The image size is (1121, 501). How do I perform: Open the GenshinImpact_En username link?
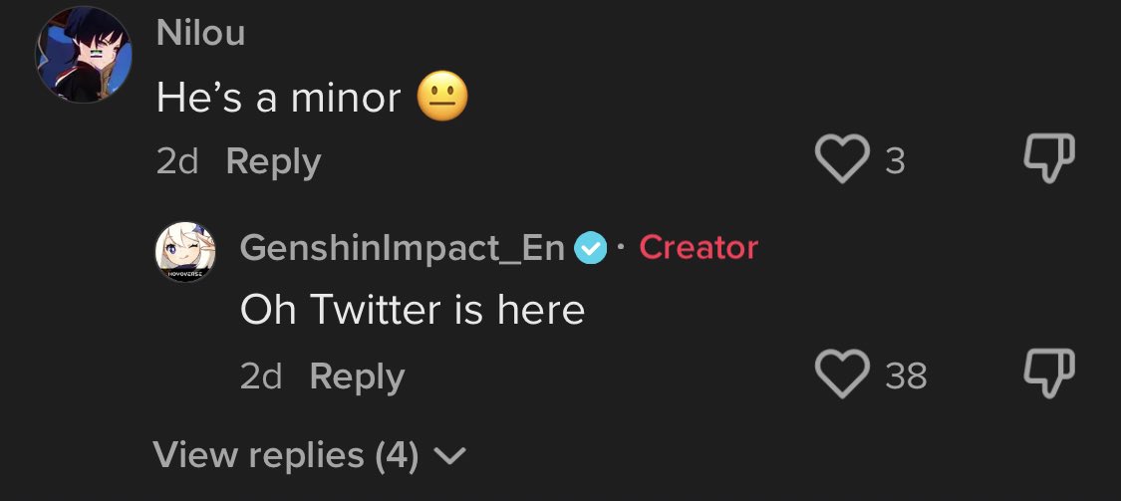point(403,247)
